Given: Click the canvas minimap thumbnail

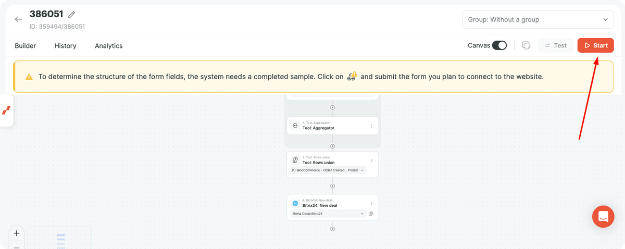Looking at the screenshot, I should coord(59,238).
